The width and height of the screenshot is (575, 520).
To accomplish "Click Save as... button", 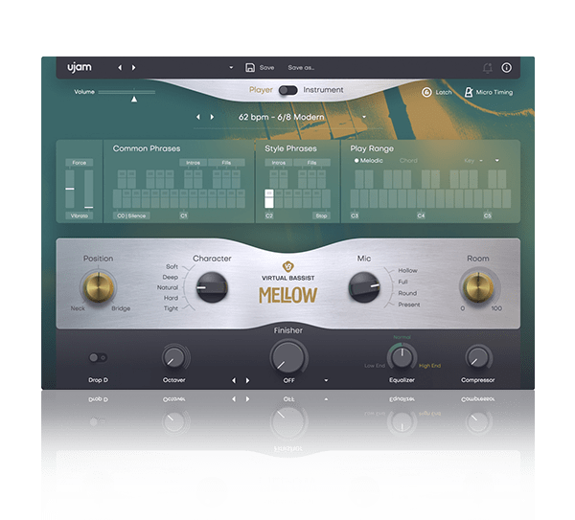I will click(x=301, y=67).
